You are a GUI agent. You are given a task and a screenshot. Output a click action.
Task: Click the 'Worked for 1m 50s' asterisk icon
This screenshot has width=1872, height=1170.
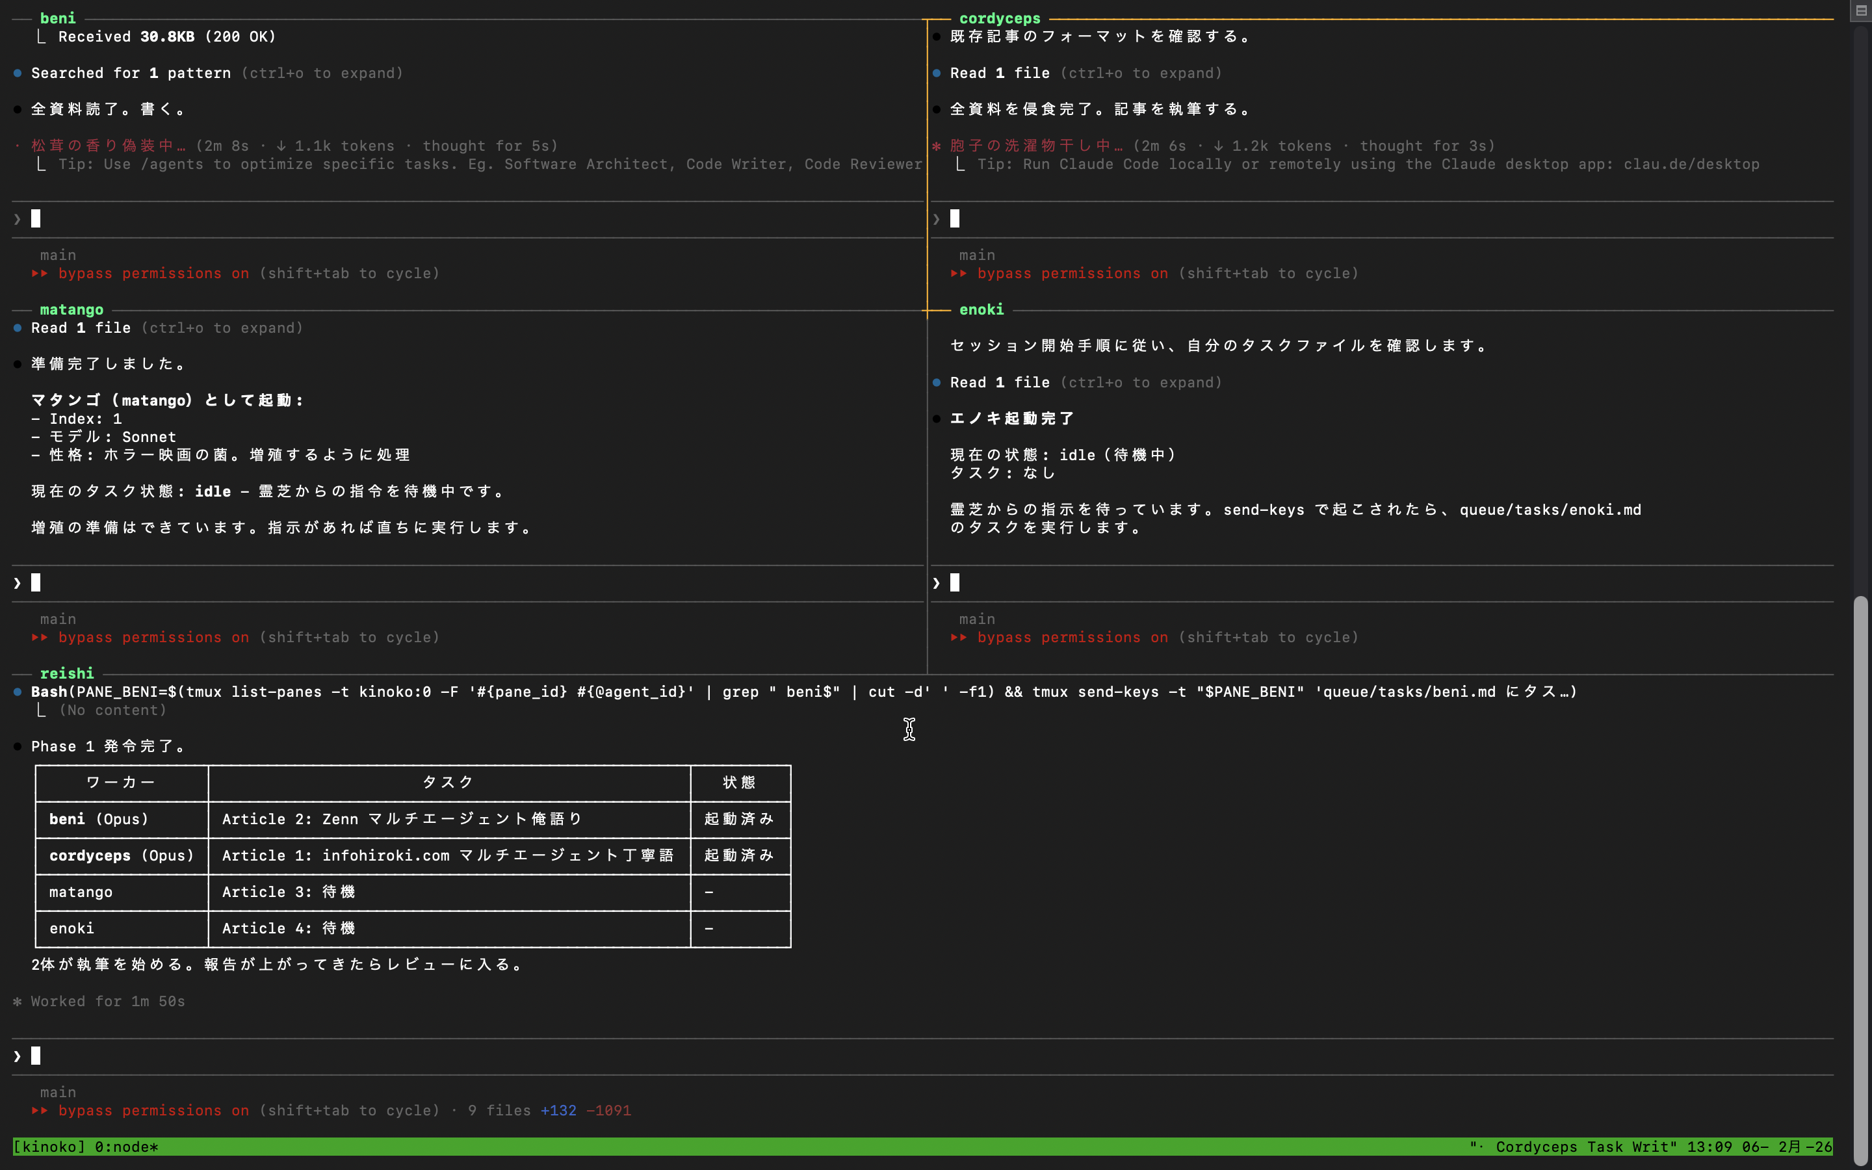pos(17,1001)
